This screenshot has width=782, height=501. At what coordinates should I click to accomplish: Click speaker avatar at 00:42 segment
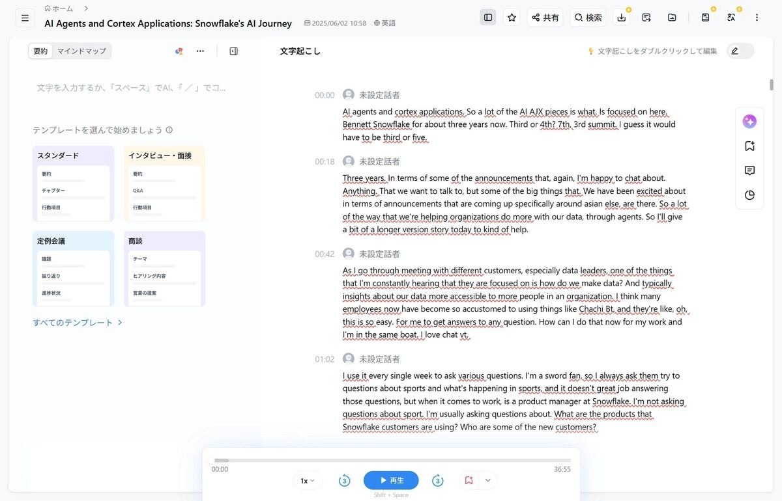point(349,254)
